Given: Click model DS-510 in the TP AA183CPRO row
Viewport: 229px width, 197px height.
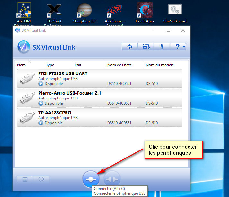Looking at the screenshot, I should (x=152, y=123).
